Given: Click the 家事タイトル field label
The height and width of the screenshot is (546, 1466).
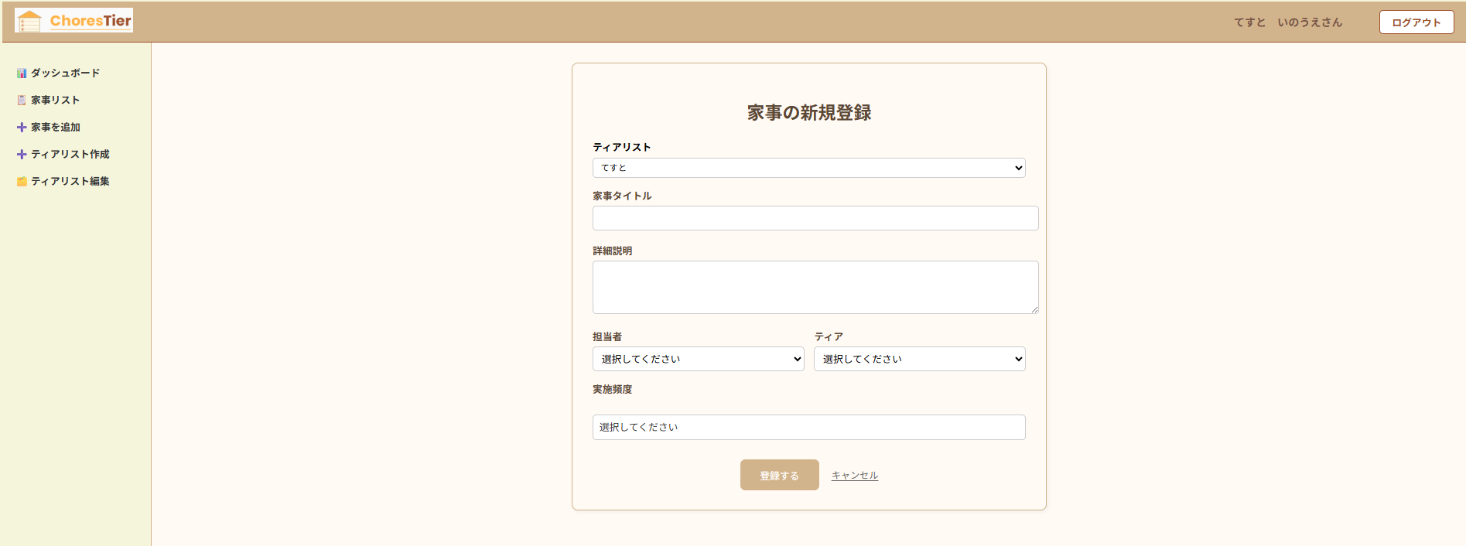Looking at the screenshot, I should (x=622, y=196).
